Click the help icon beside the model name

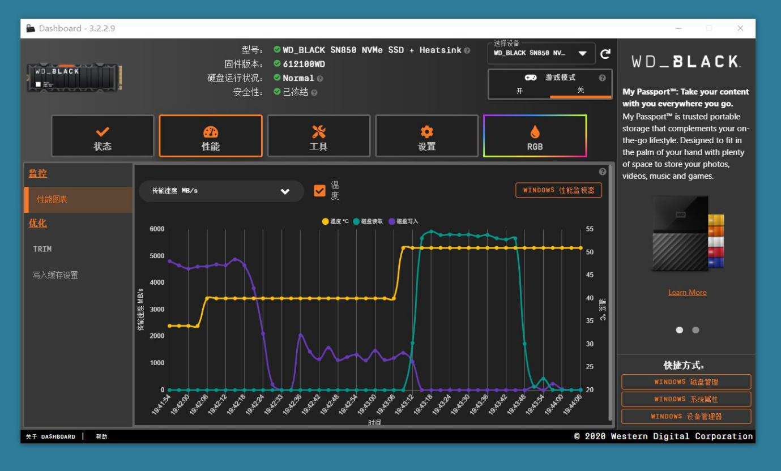467,50
